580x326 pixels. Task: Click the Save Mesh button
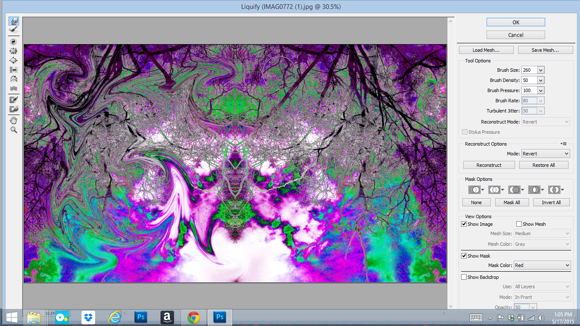tap(545, 50)
